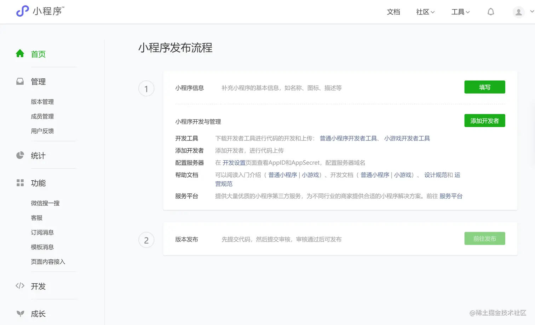
Task: Click the sprout icon beside 成长
Action: pos(21,313)
